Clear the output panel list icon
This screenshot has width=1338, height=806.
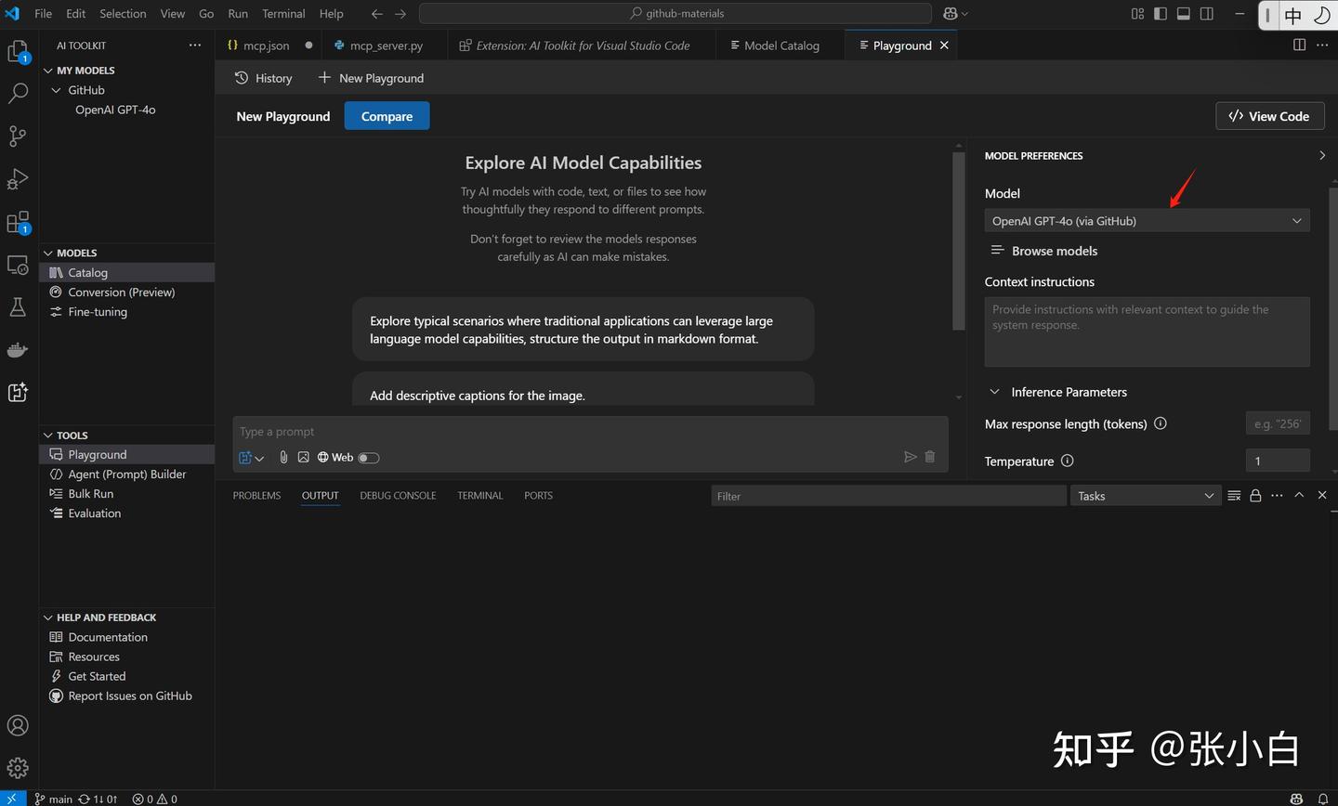1234,496
